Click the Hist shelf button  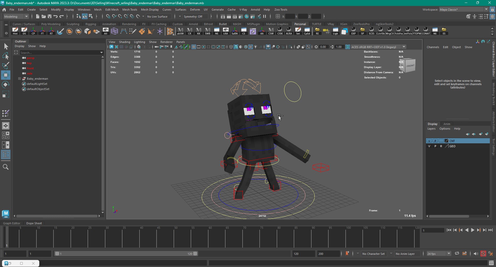coord(15,31)
